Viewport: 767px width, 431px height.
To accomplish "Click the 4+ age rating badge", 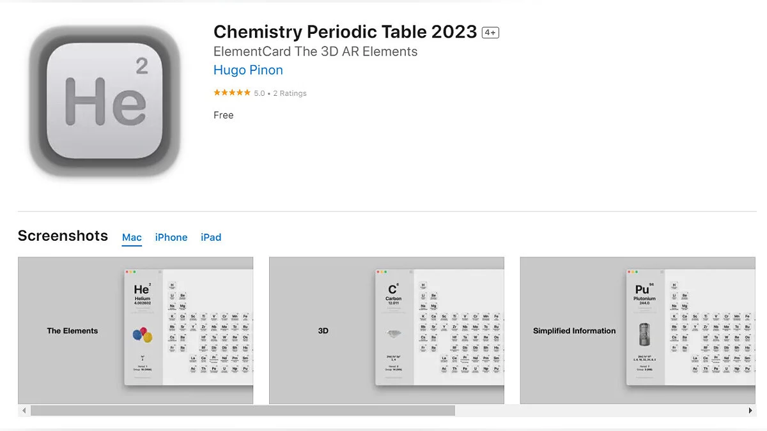I will pyautogui.click(x=490, y=33).
